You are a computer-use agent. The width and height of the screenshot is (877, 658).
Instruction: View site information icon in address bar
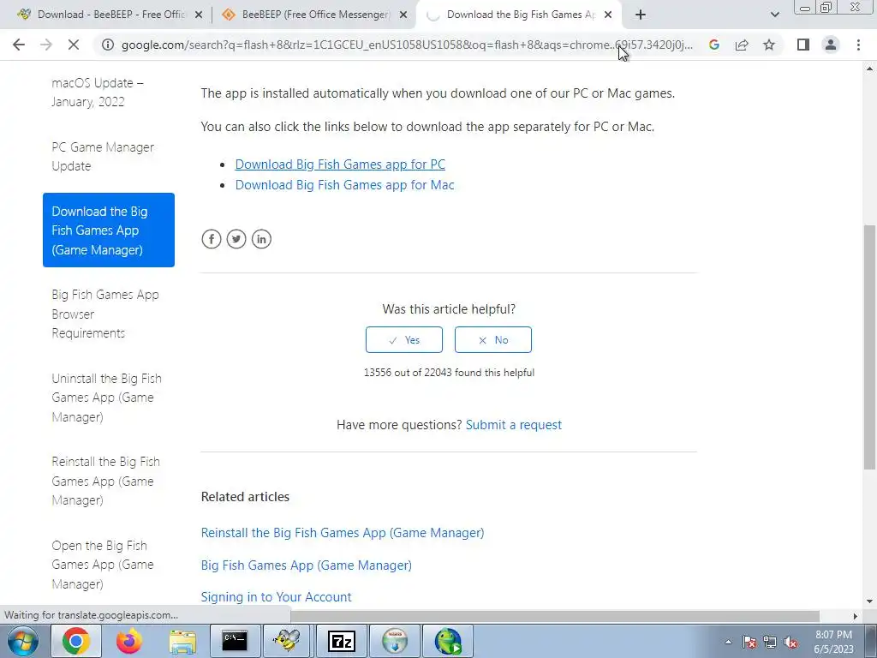tap(107, 45)
